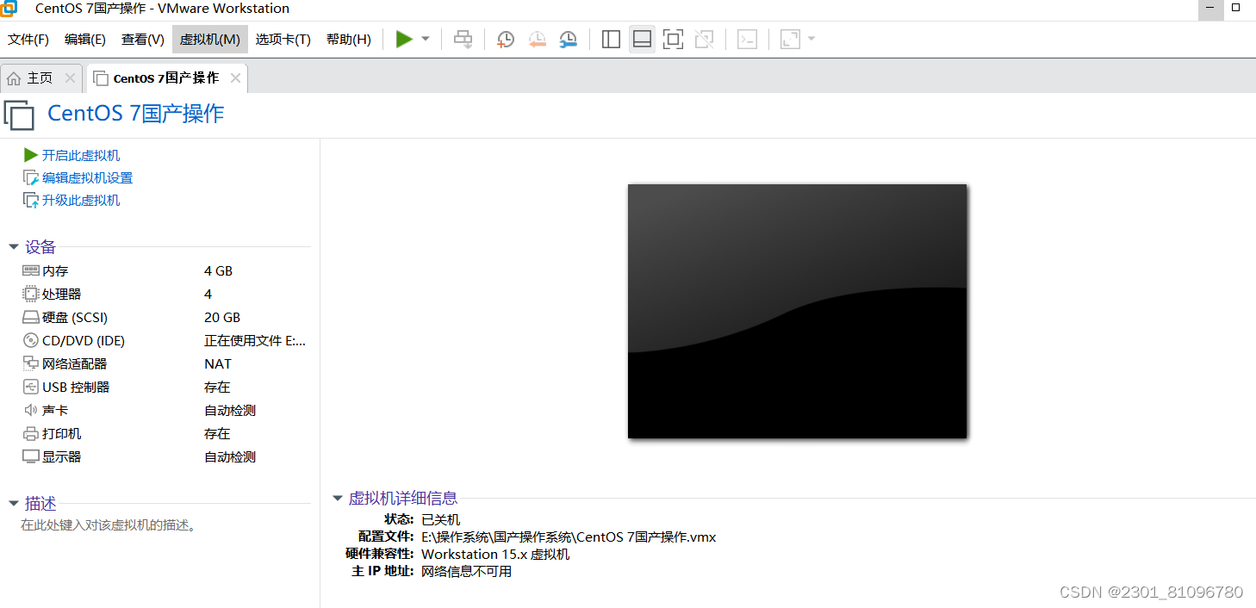Click the 已关机 status text

(440, 519)
